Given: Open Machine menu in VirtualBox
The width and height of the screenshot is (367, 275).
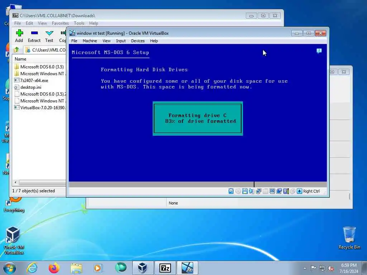Looking at the screenshot, I should click(x=90, y=41).
